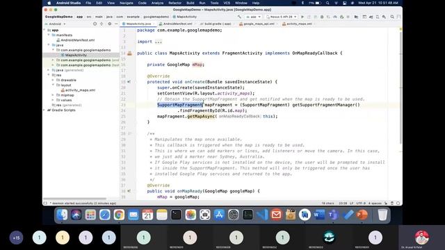The height and width of the screenshot is (250, 445).
Task: Click MapsActivity in the breadcrumb bar
Action: (x=184, y=17)
